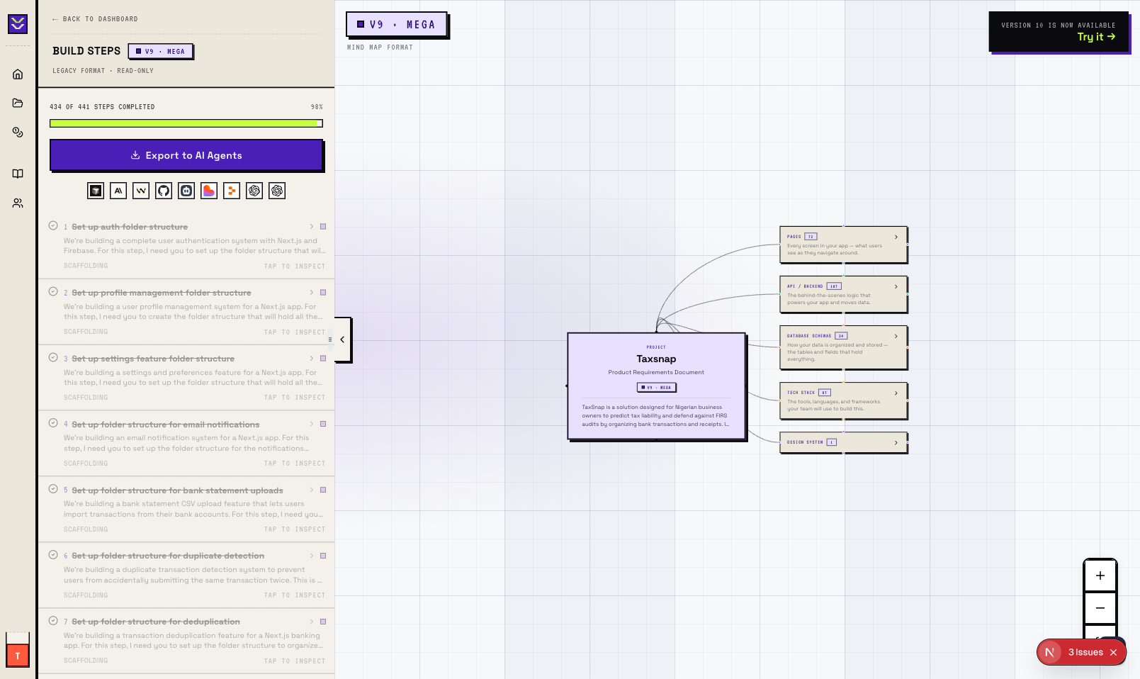Click the Scaffolding tag on step 4
The height and width of the screenshot is (679, 1140).
coord(86,464)
